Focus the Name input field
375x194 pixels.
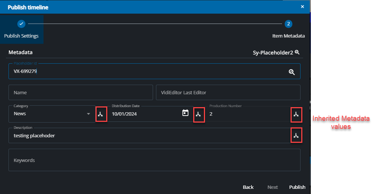pos(80,92)
